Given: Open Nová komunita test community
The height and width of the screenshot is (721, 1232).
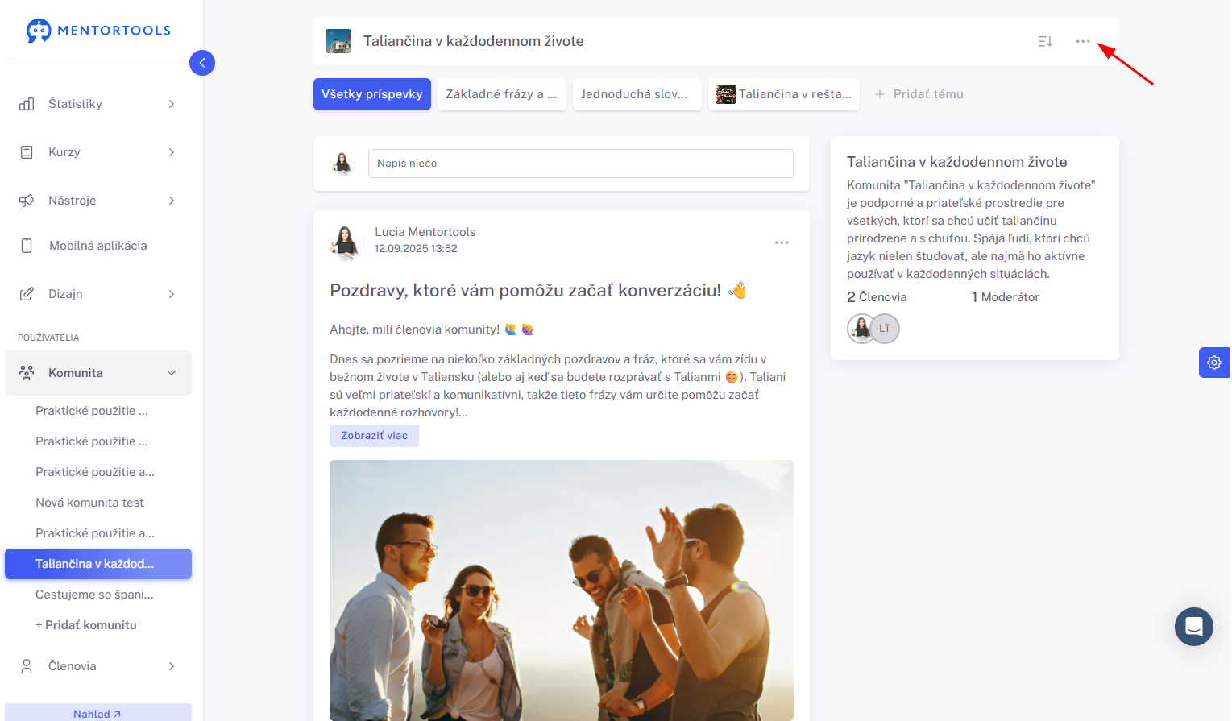Looking at the screenshot, I should 89,503.
